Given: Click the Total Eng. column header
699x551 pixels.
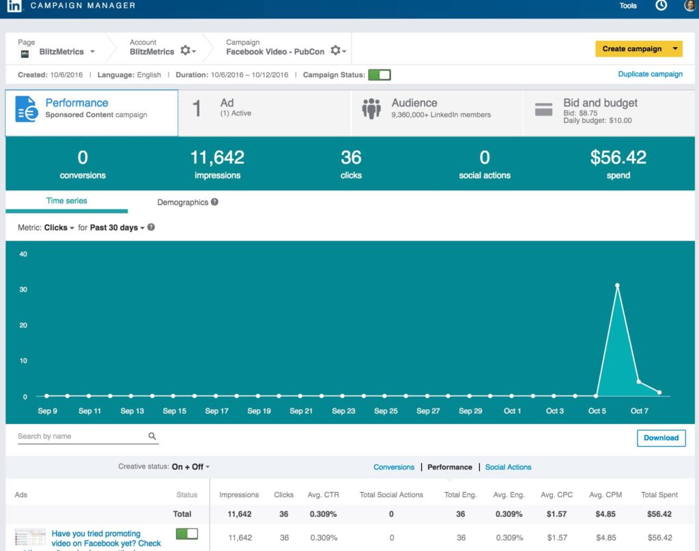Looking at the screenshot, I should coord(460,494).
